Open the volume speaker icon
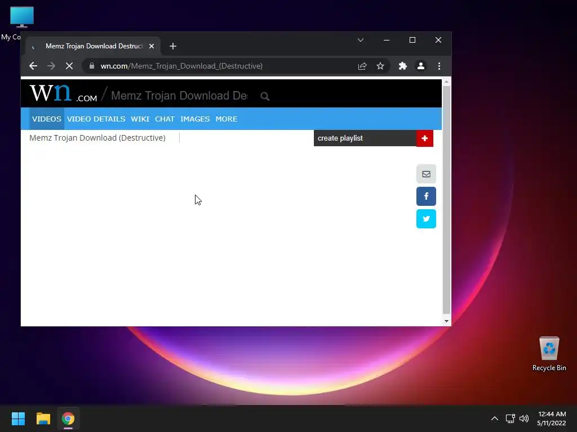Image resolution: width=577 pixels, height=432 pixels. (x=524, y=418)
